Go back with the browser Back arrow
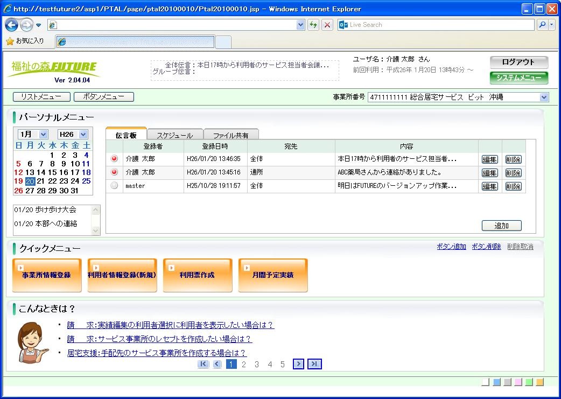561x399 pixels. (11, 25)
